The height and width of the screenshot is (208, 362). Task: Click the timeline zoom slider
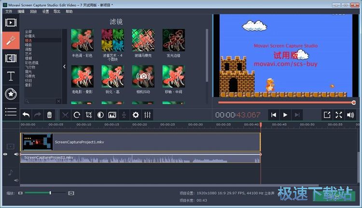click(50, 193)
